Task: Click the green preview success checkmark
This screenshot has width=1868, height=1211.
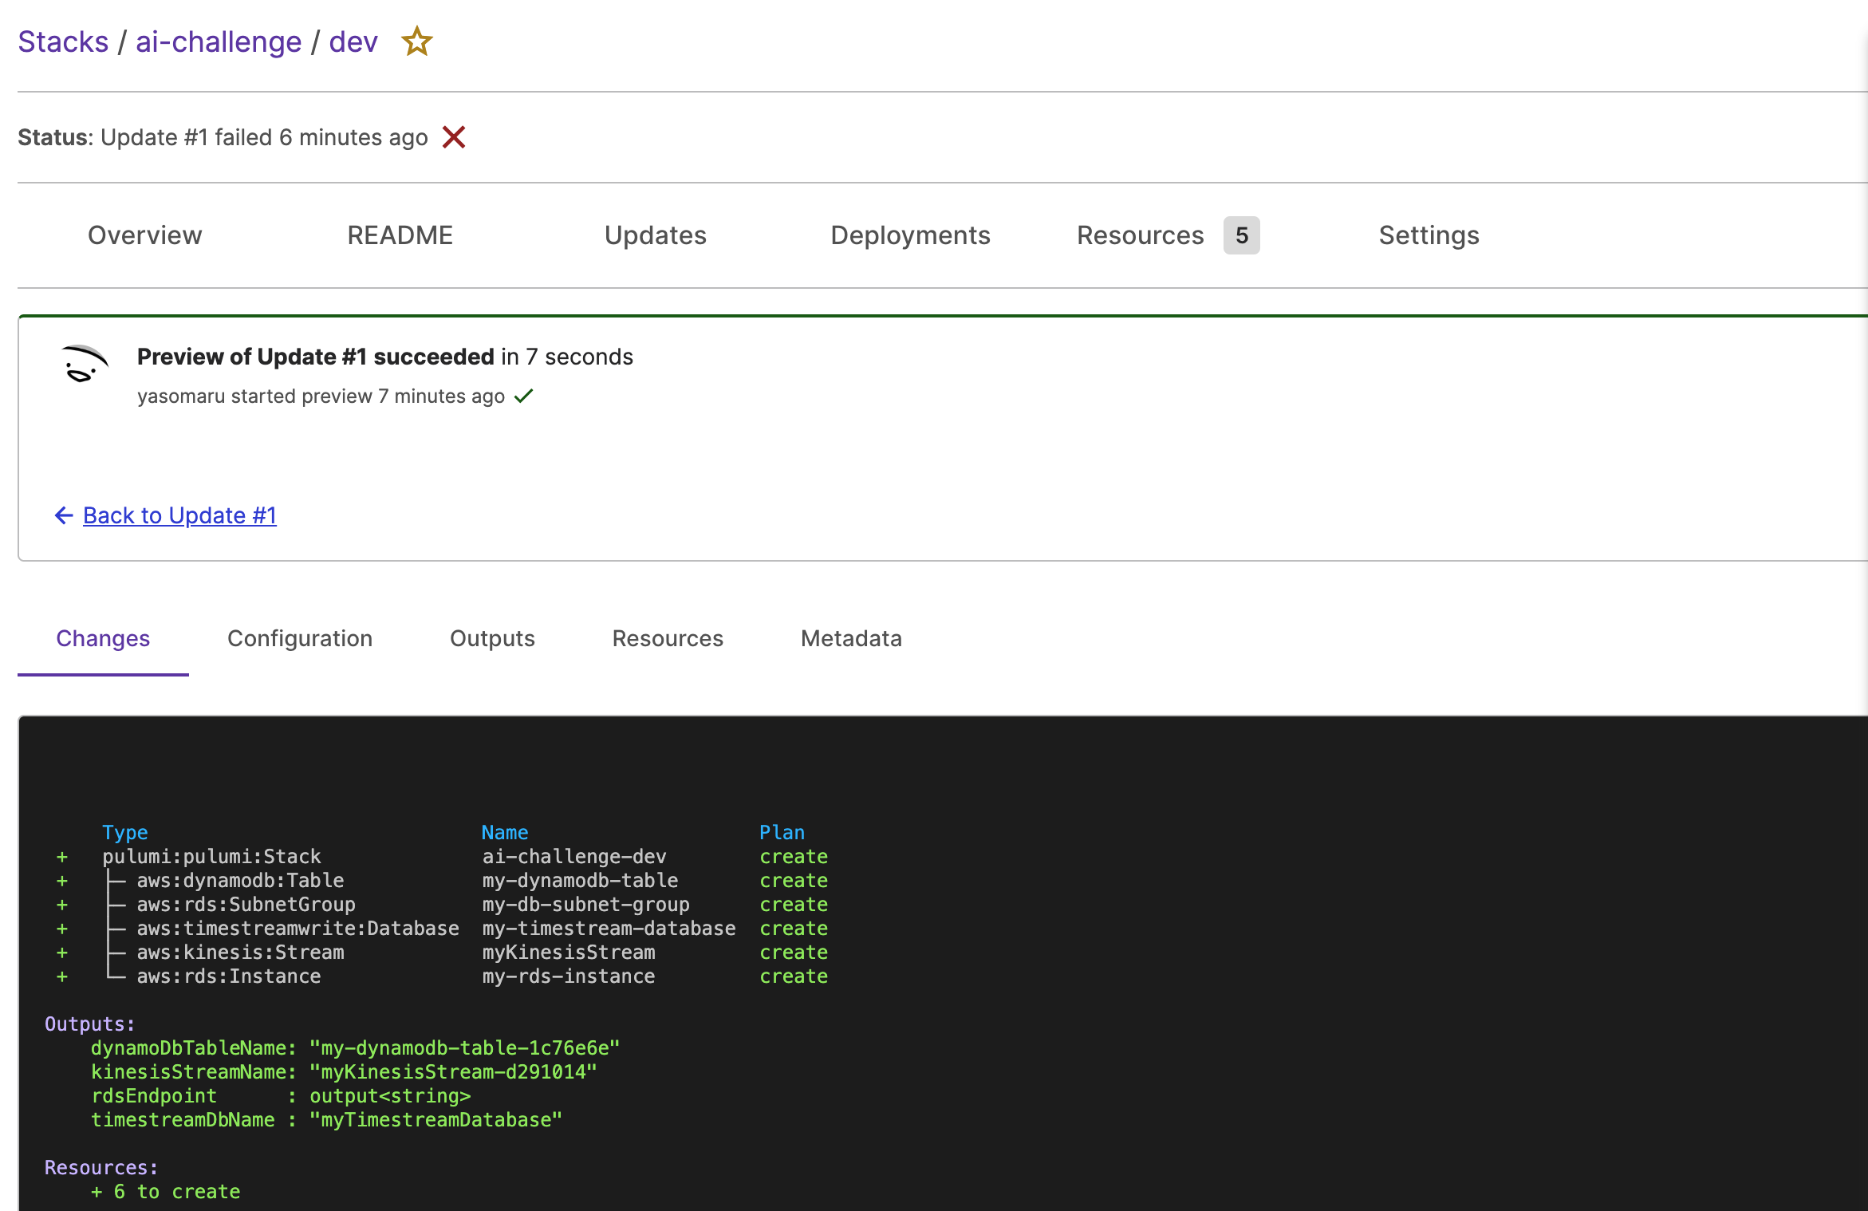Action: (523, 396)
